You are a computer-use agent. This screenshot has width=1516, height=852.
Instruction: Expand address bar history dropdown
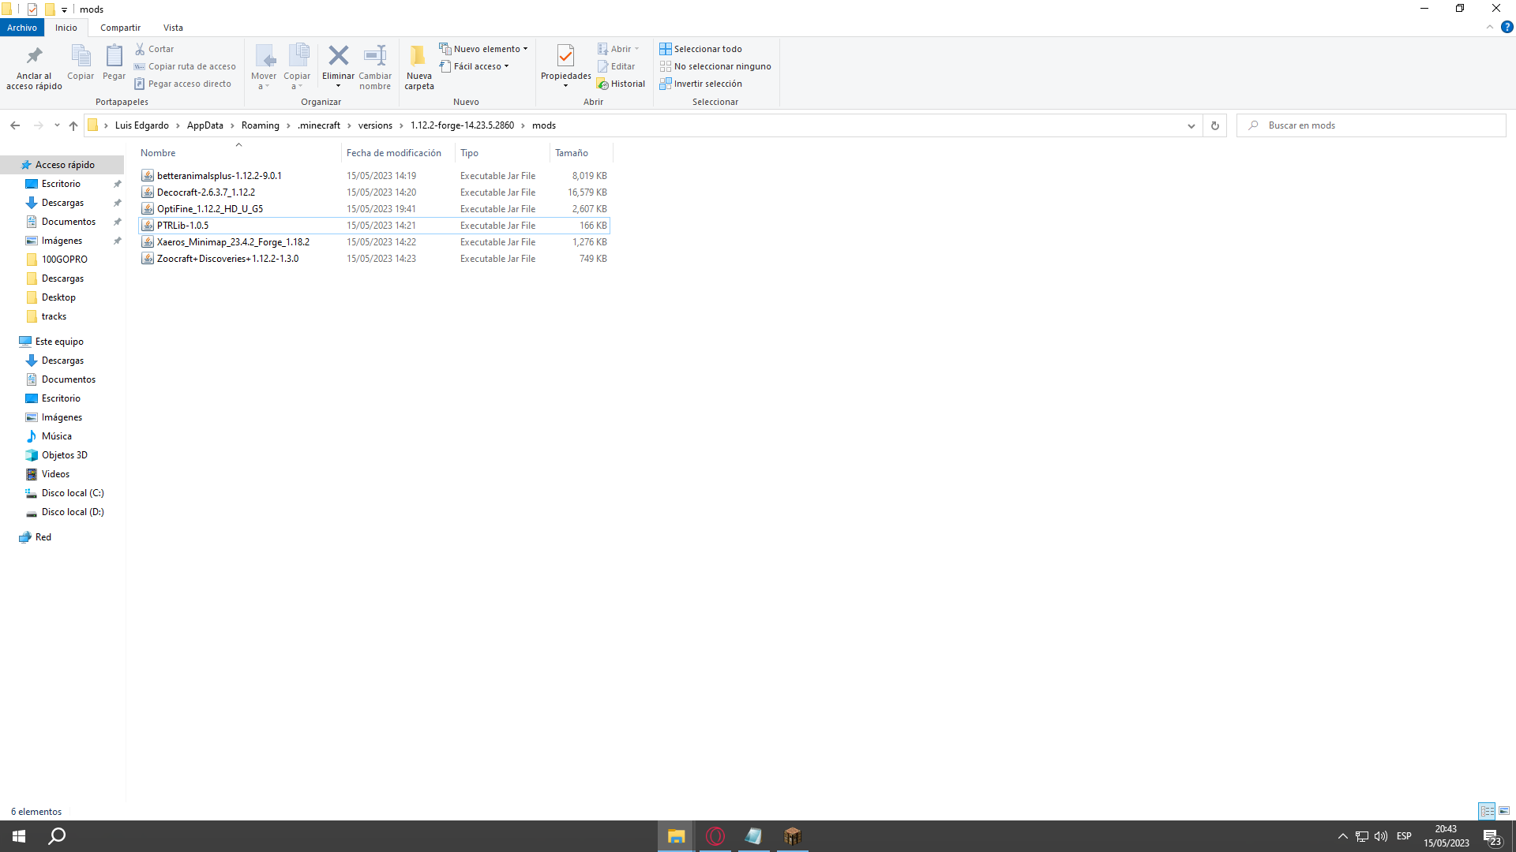pyautogui.click(x=1191, y=125)
